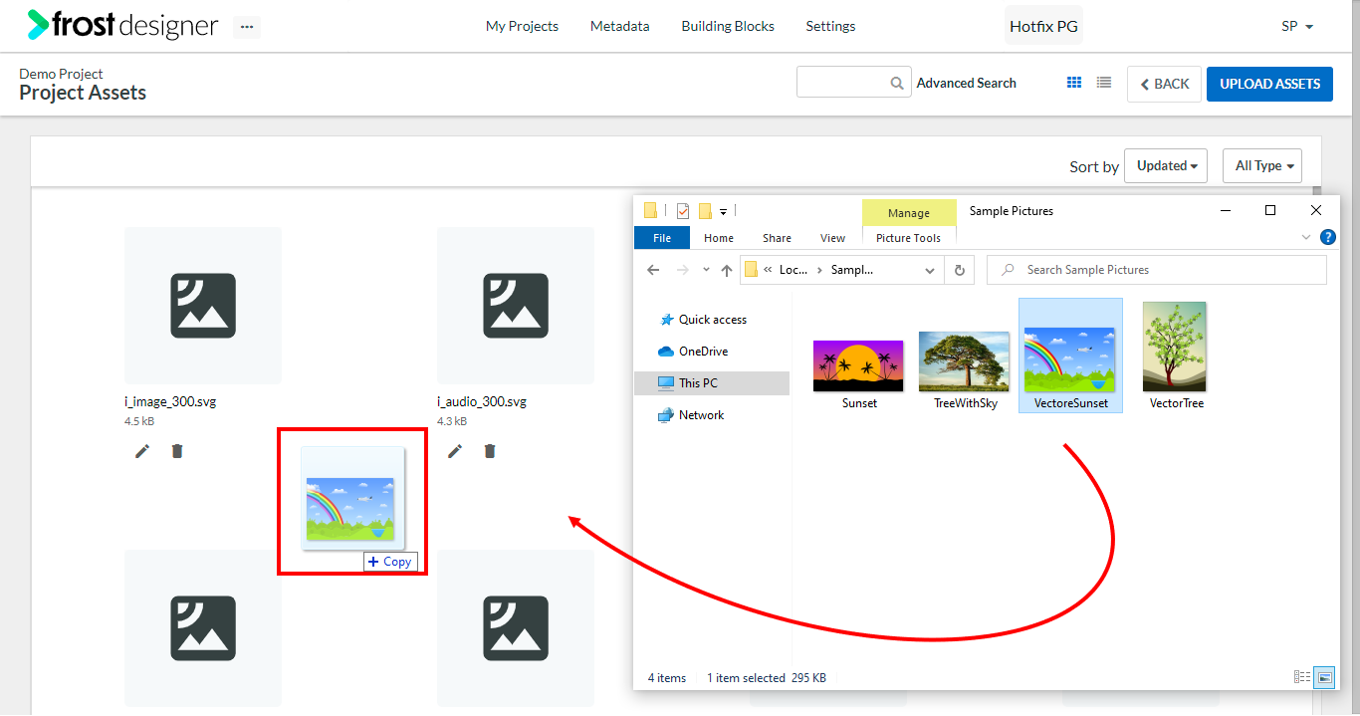Click the hidden path chevrons in Explorer address bar
The image size is (1360, 716).
coord(768,270)
